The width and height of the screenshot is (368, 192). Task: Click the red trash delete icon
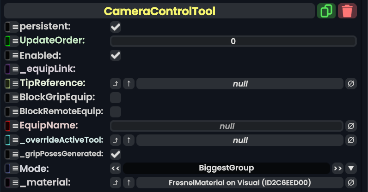(x=347, y=11)
